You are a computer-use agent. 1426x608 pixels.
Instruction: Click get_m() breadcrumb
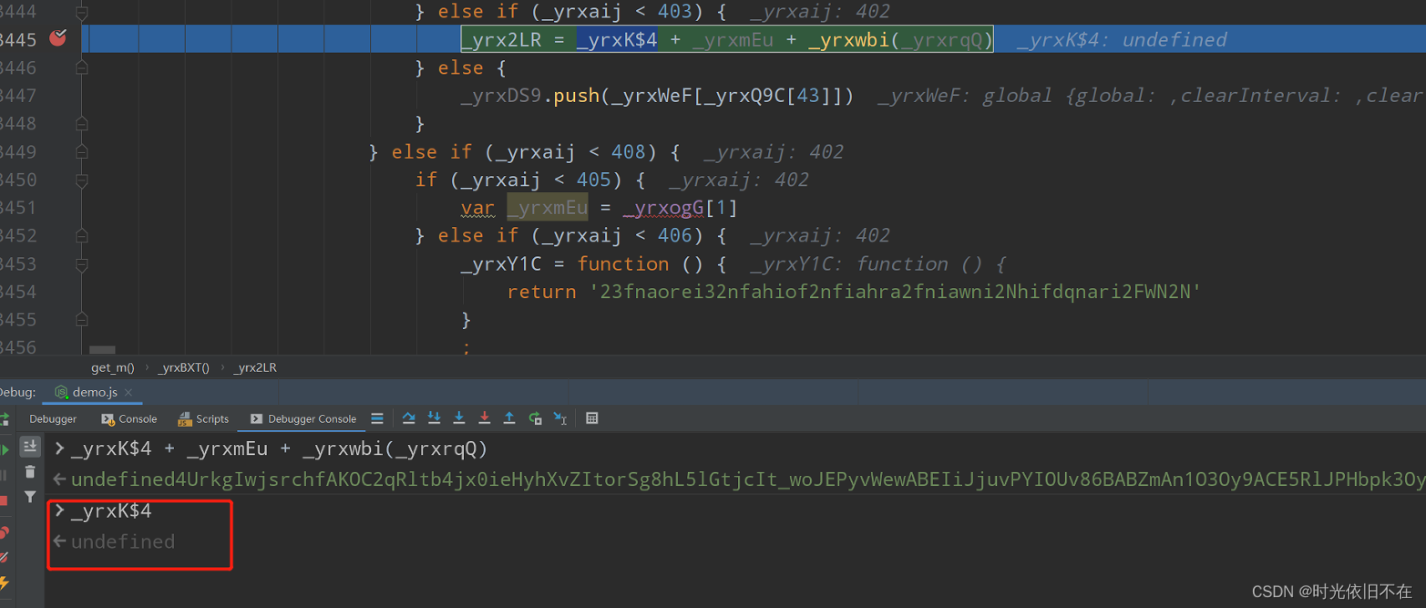[x=113, y=367]
